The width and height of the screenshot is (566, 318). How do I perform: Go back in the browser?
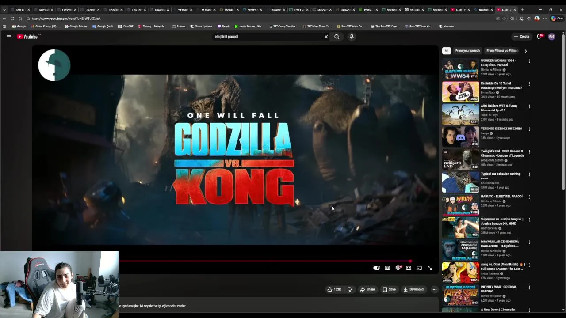coord(4,19)
